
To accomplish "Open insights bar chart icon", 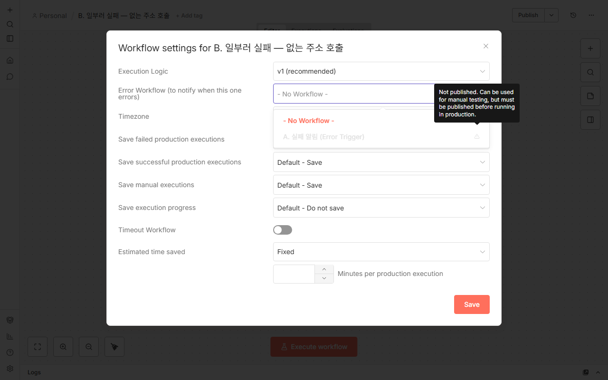I will point(10,336).
